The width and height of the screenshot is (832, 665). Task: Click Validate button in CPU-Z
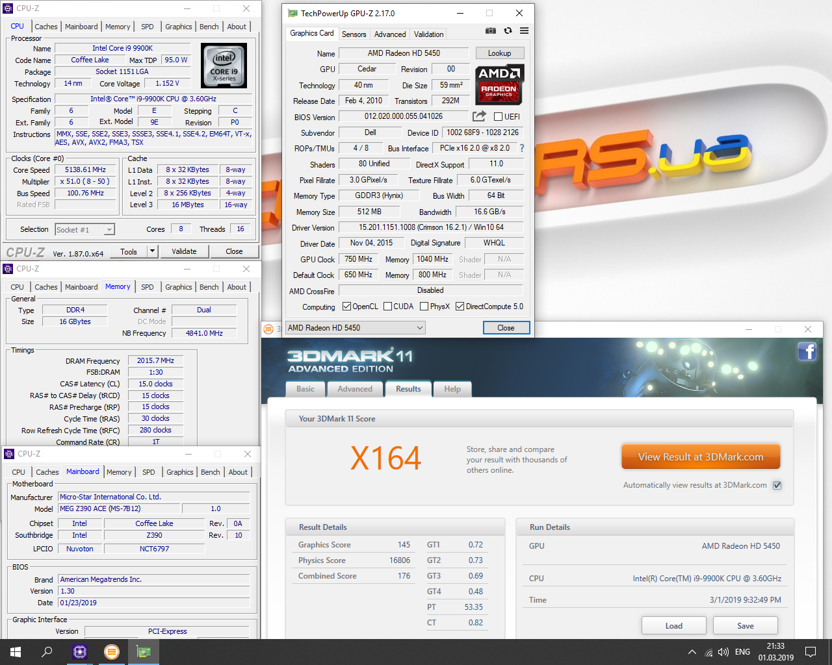(x=184, y=251)
